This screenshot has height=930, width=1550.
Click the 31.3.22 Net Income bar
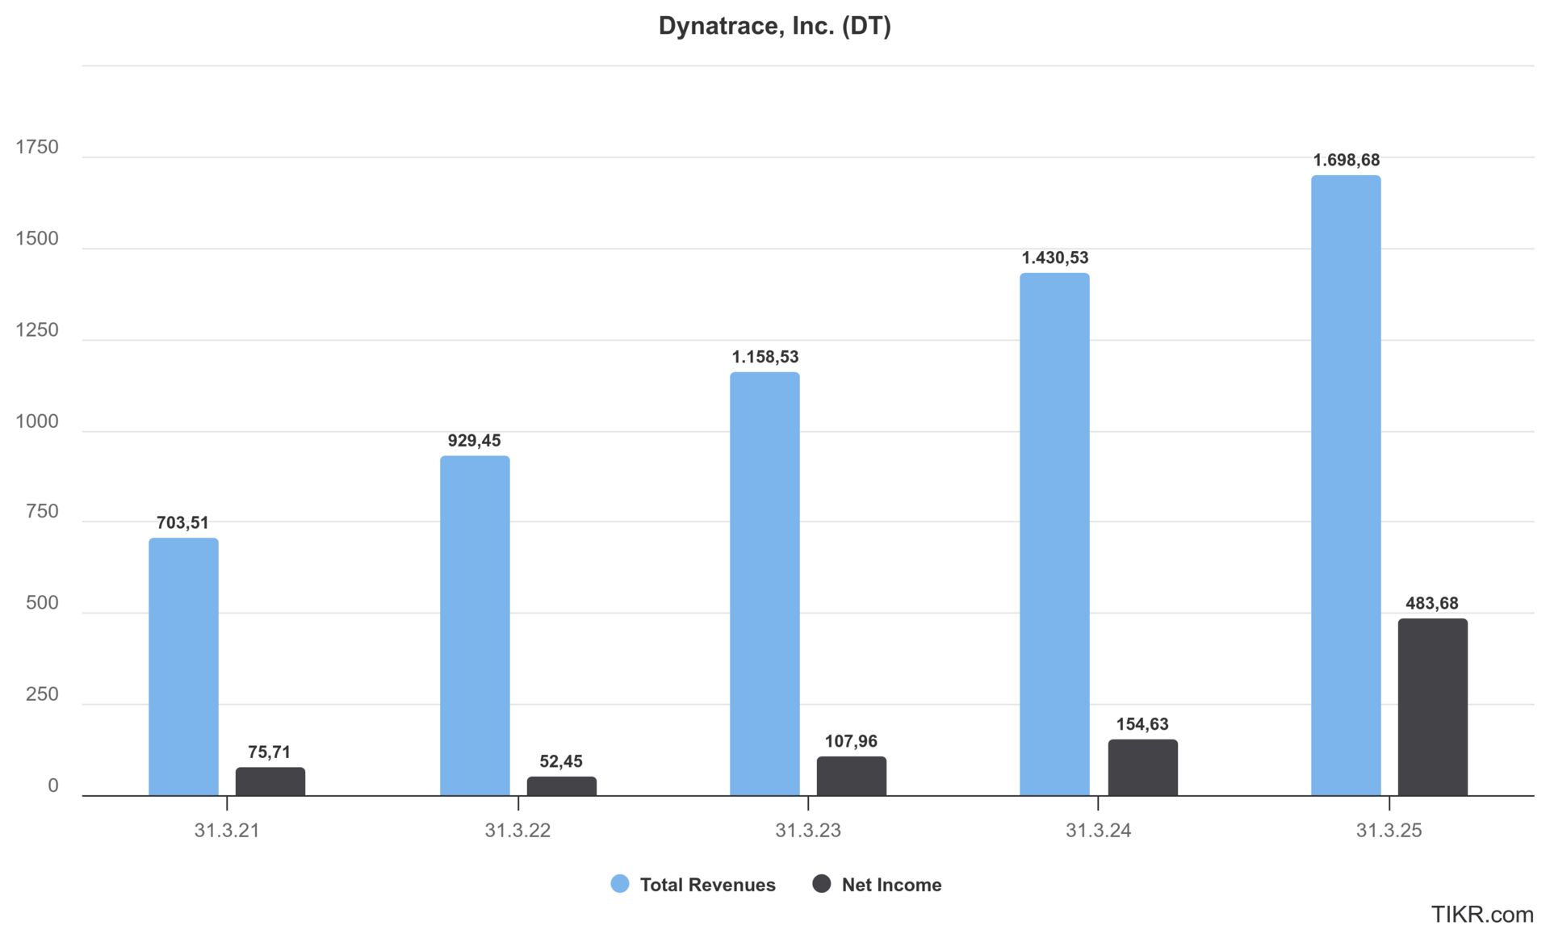point(562,786)
